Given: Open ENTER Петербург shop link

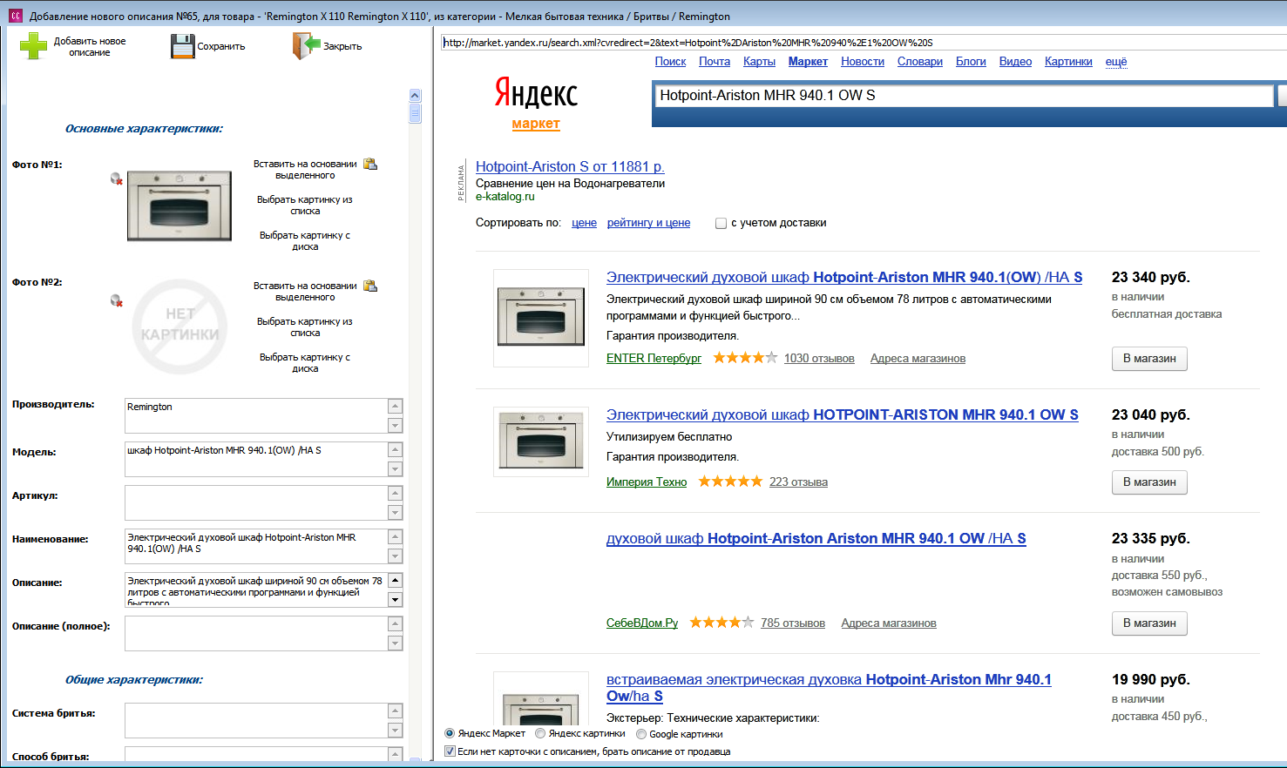Looking at the screenshot, I should (x=654, y=358).
